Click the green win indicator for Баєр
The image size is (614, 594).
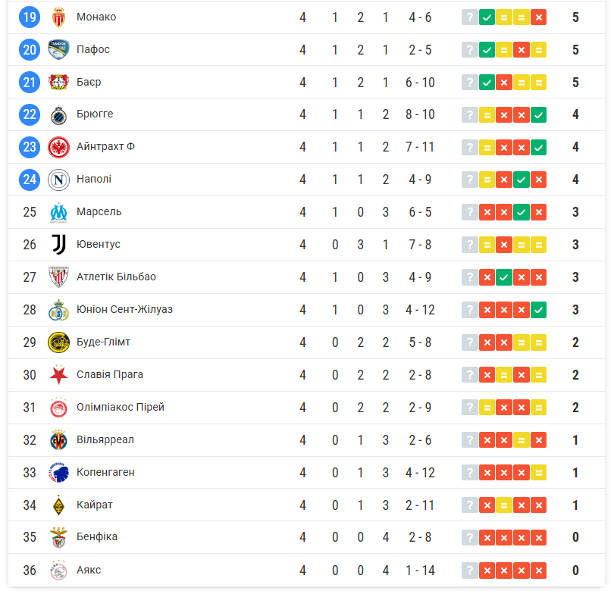pos(487,82)
